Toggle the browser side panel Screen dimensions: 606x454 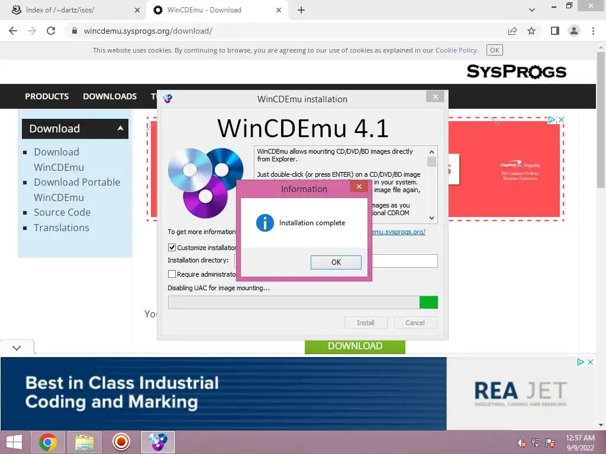coord(555,31)
